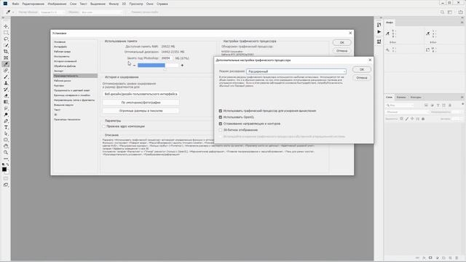Open layer blend mode dropdown

[407, 112]
